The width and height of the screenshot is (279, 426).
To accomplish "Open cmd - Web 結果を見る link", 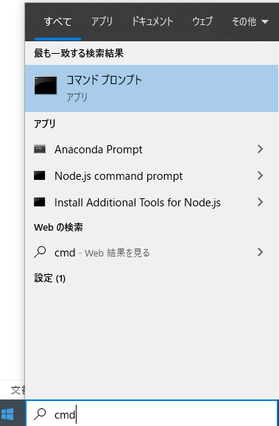I will pyautogui.click(x=102, y=253).
